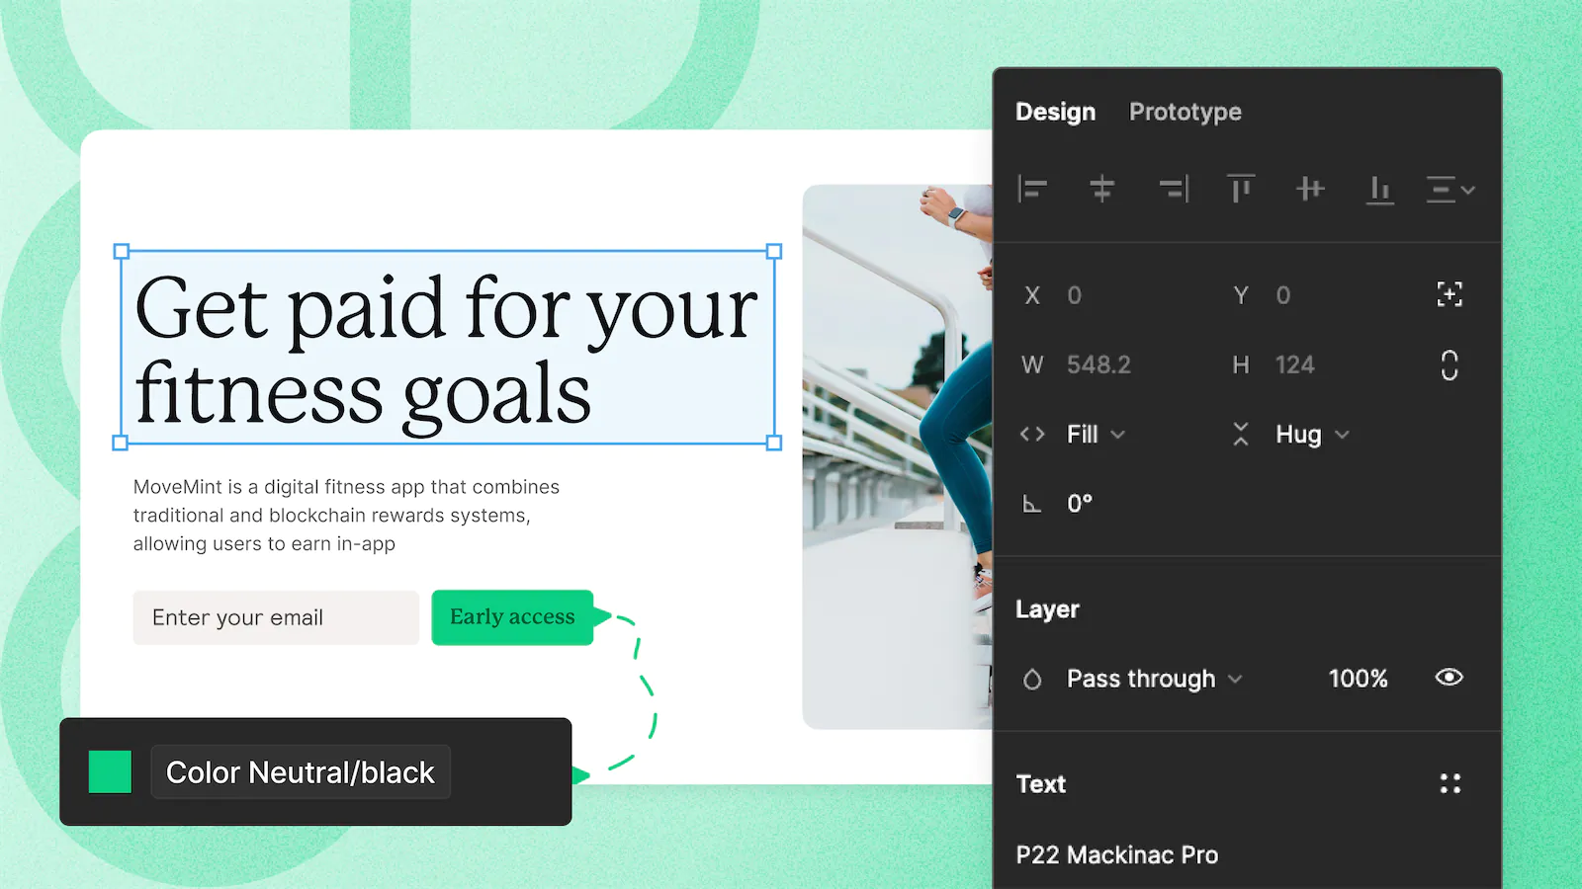Toggle constrain proportions between width and height
This screenshot has width=1582, height=889.
(x=1448, y=364)
